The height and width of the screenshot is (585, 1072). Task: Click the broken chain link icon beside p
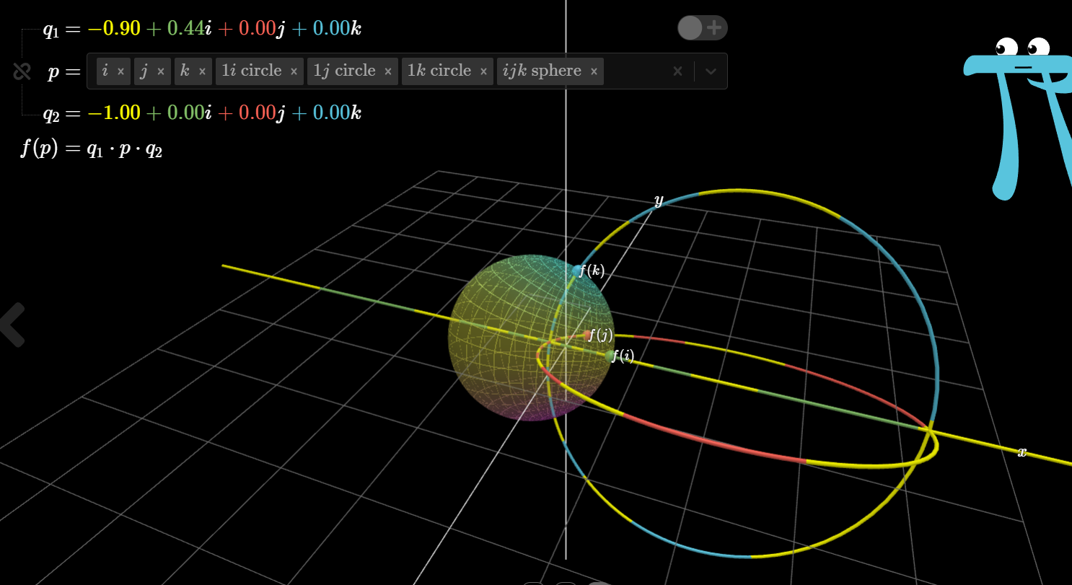pyautogui.click(x=21, y=71)
